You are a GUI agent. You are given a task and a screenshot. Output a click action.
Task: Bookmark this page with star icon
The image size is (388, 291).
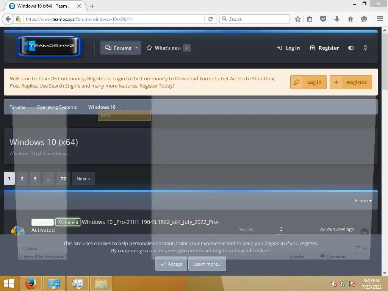[x=298, y=19]
